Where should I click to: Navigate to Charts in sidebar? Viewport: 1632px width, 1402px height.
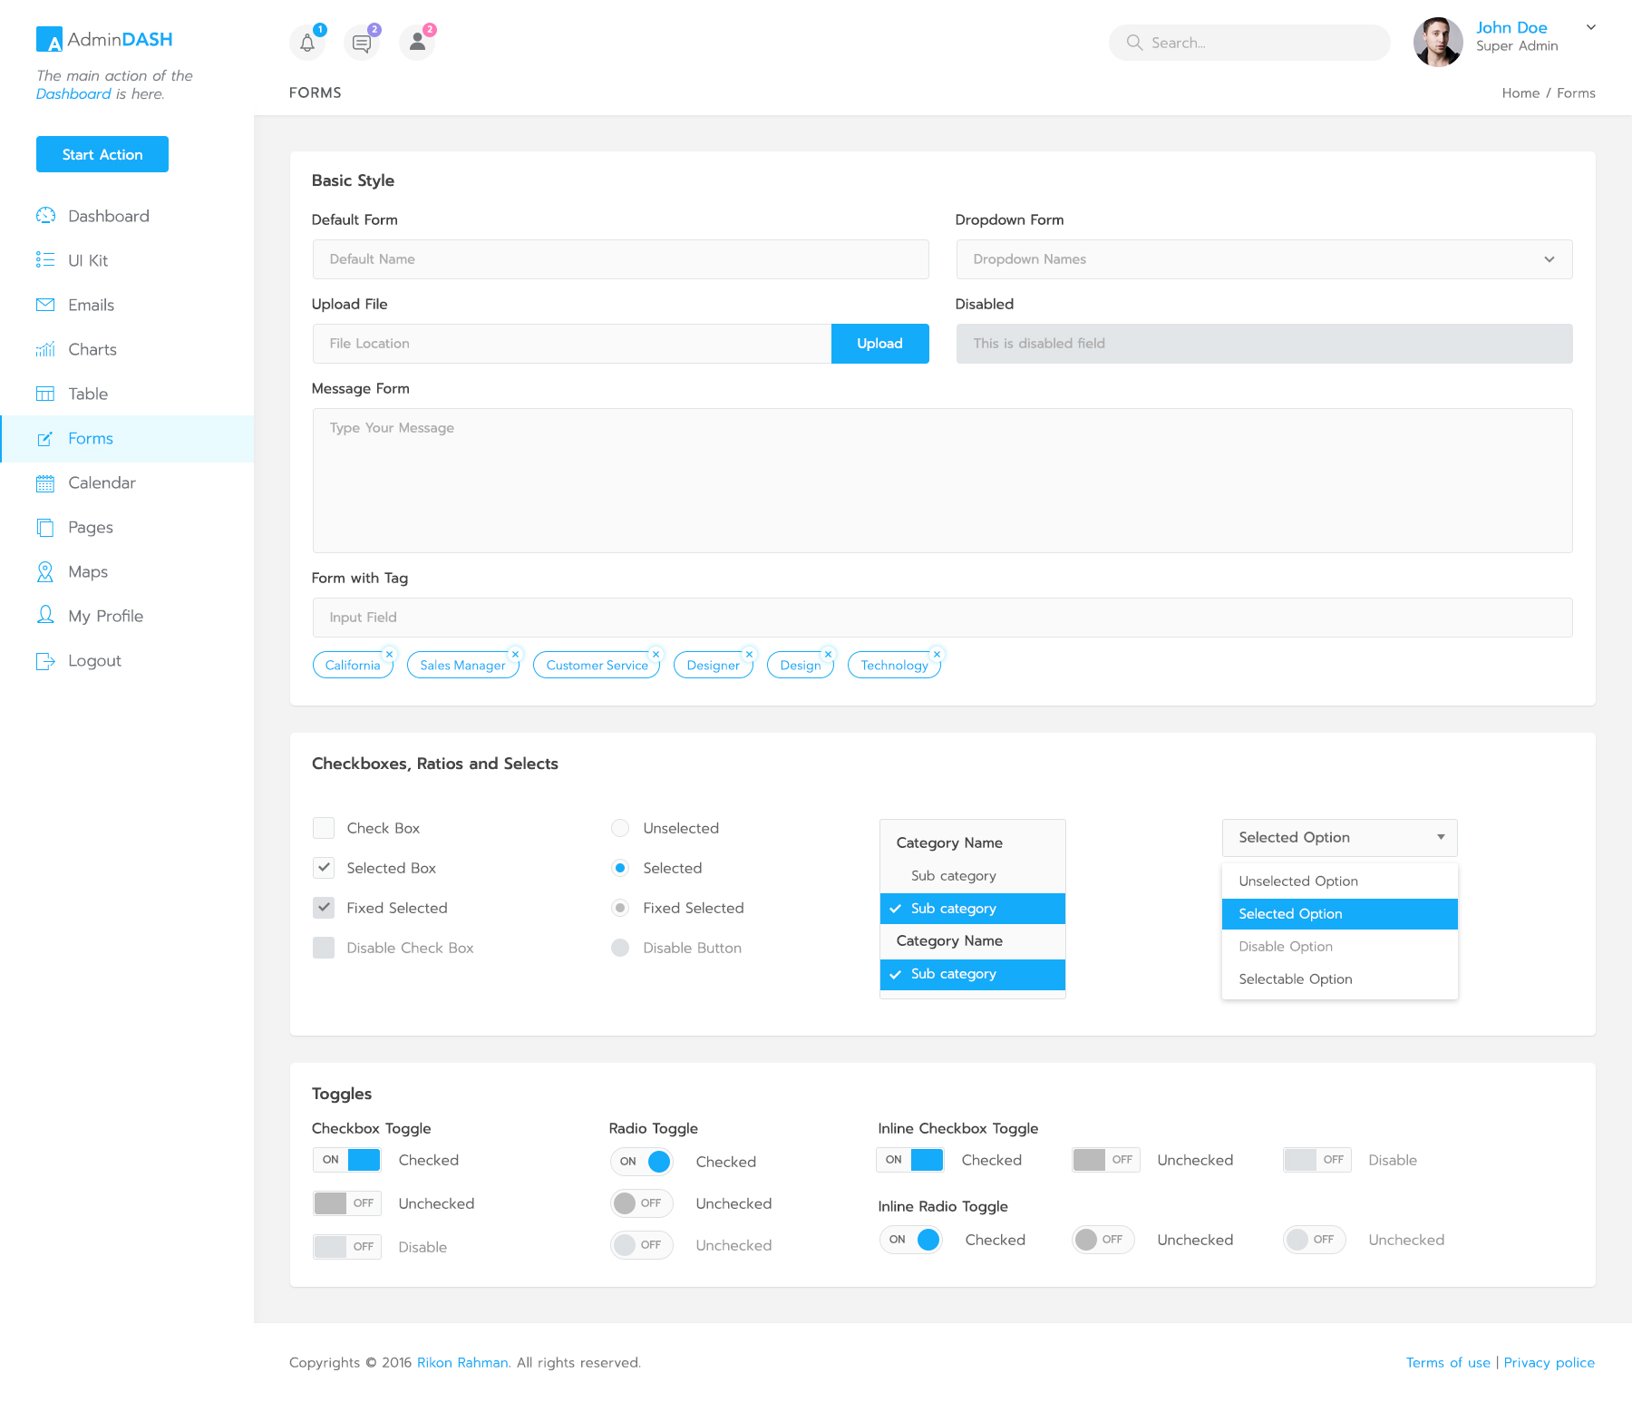point(92,349)
